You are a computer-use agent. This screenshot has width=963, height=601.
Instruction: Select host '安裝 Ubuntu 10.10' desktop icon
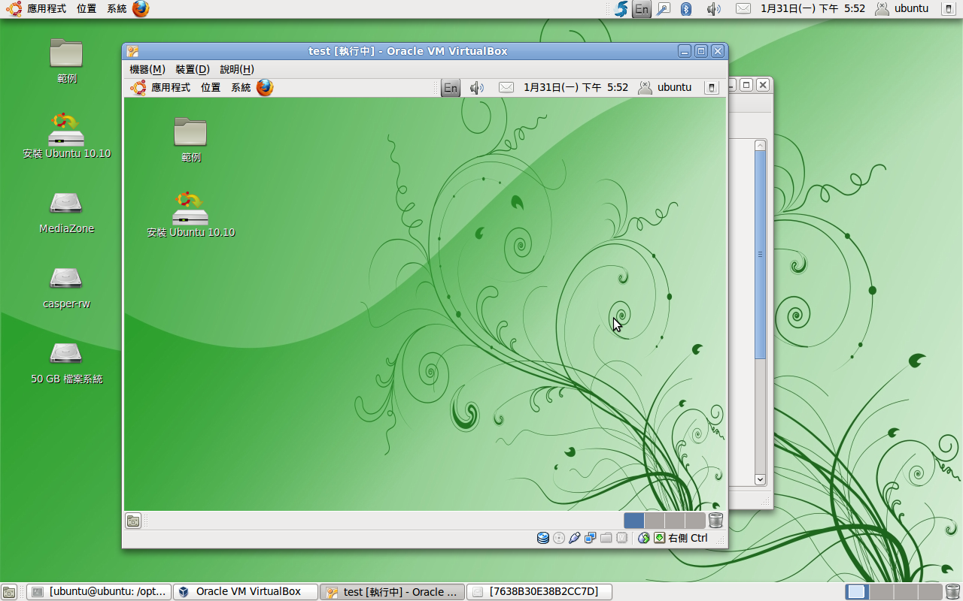click(67, 136)
